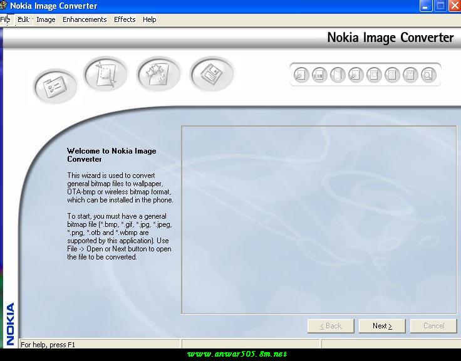Click the Back button
This screenshot has width=461, height=361.
pos(331,326)
